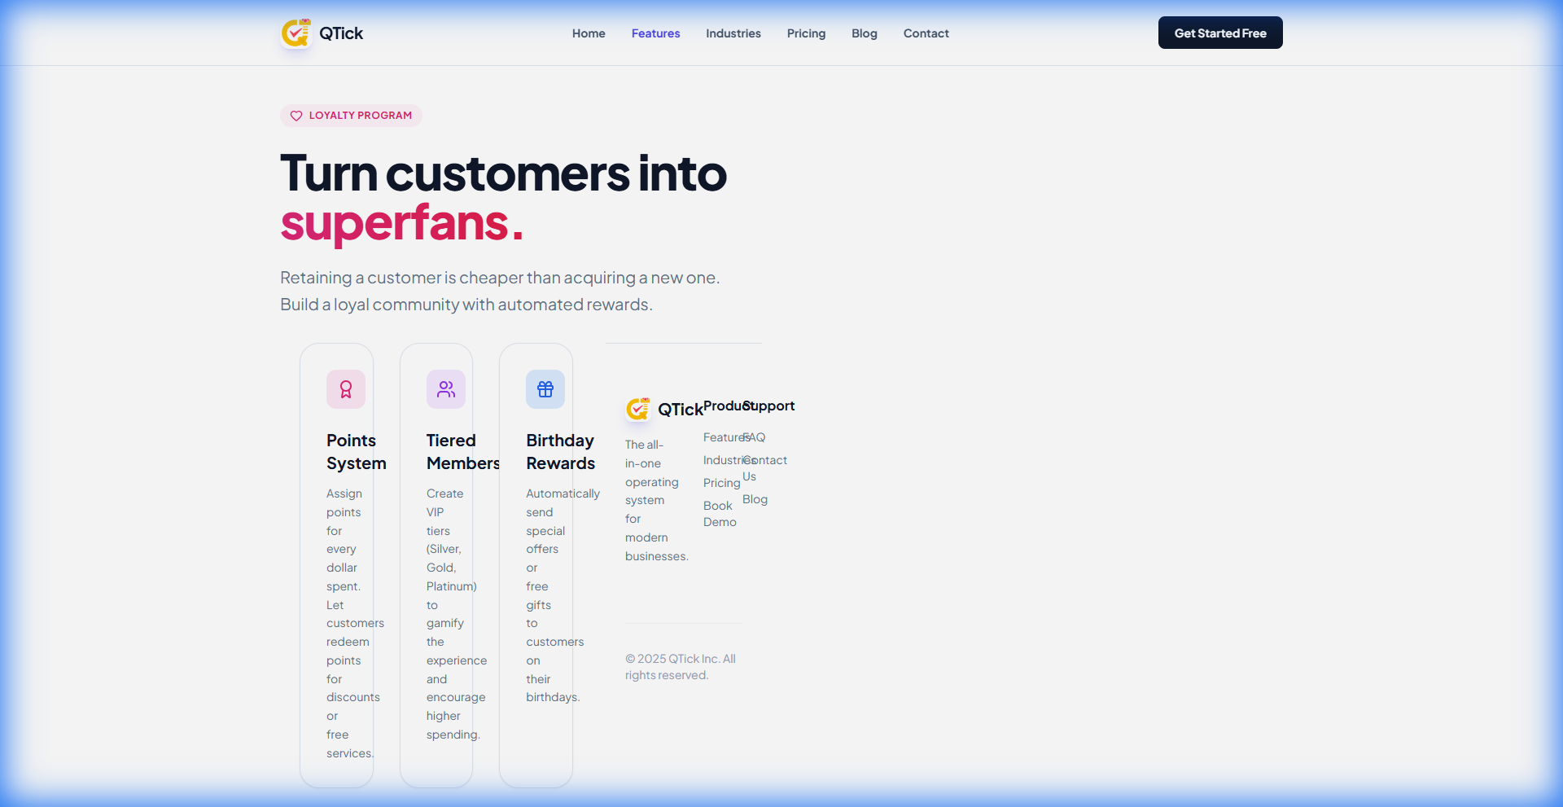Click the gift icon on Birthday Rewards card
Image resolution: width=1563 pixels, height=807 pixels.
pos(545,388)
